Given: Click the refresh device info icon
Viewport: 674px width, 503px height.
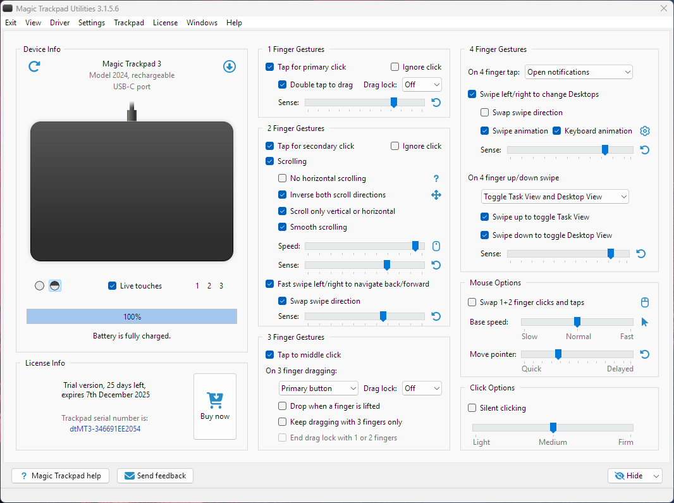Looking at the screenshot, I should click(x=35, y=66).
